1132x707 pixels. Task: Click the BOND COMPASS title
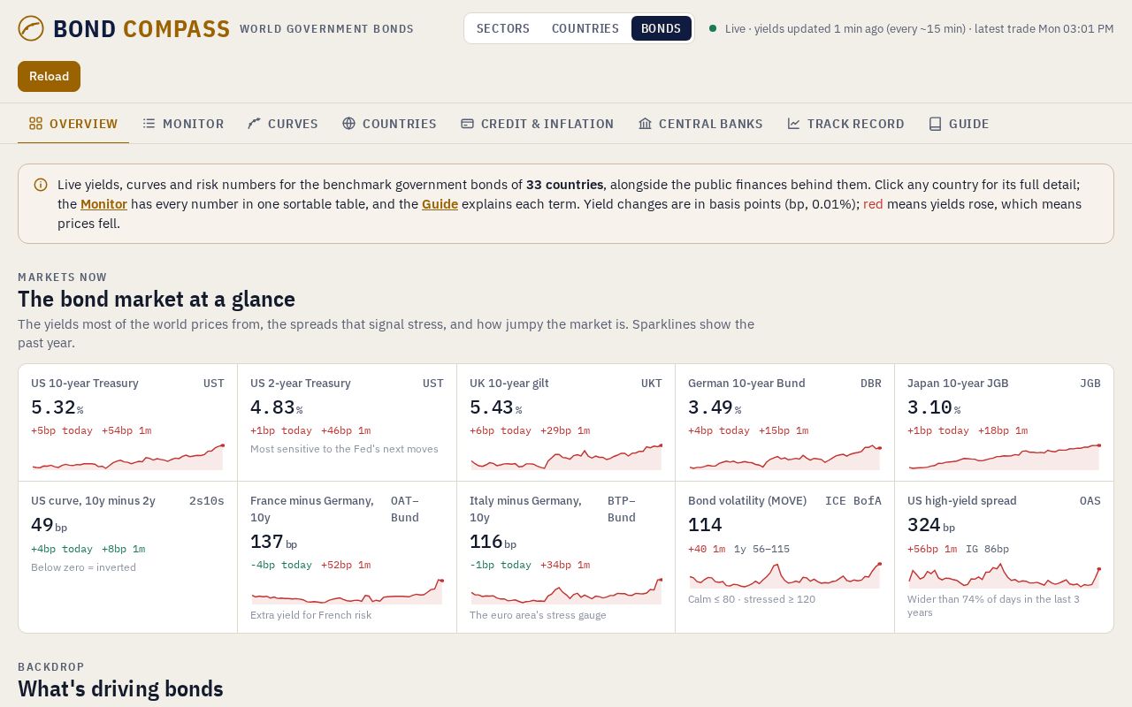click(x=141, y=28)
